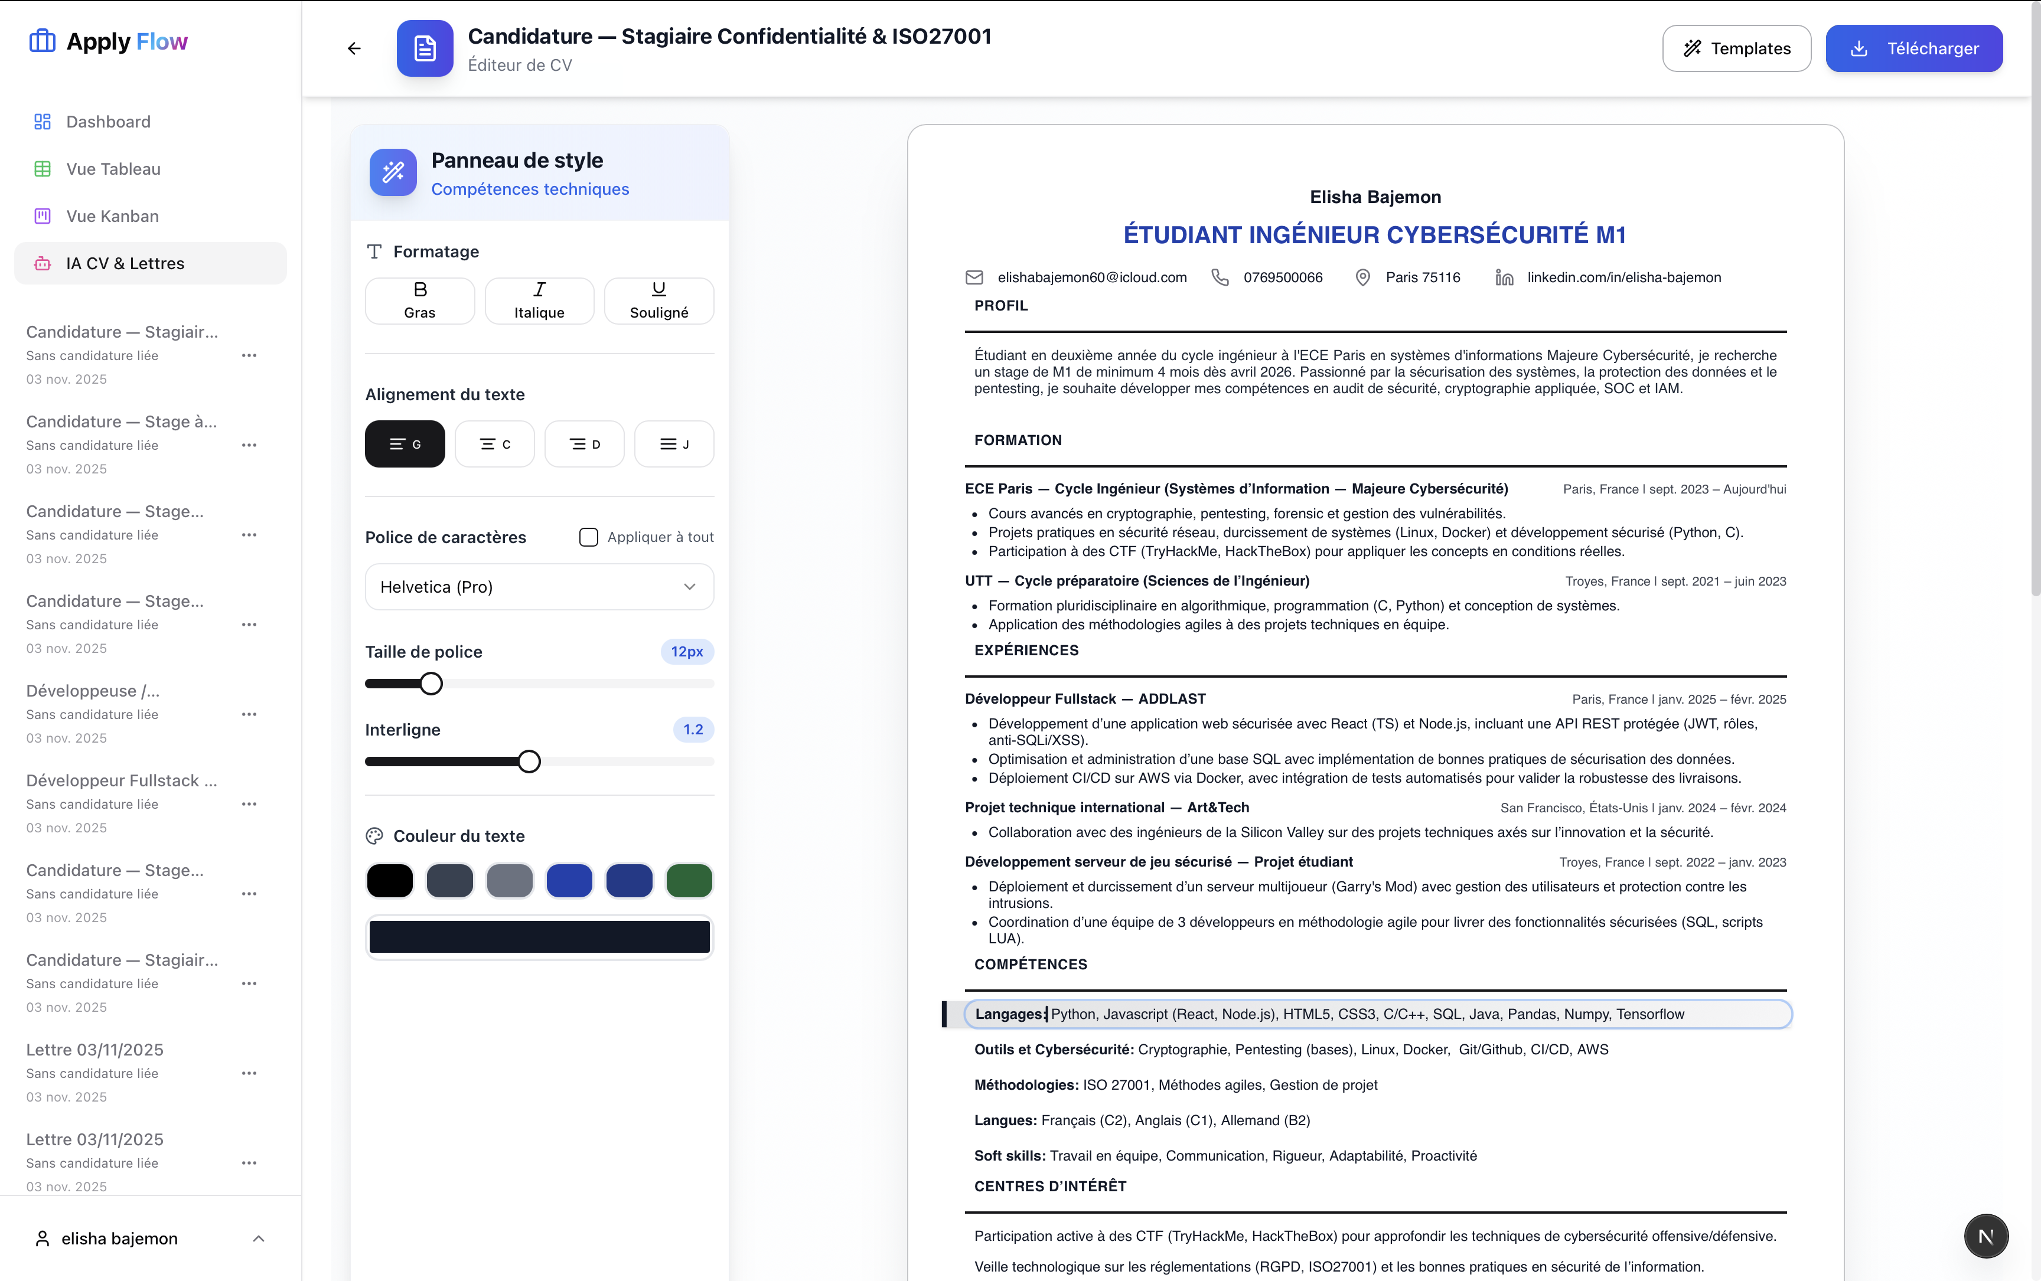The height and width of the screenshot is (1281, 2041).
Task: Enable the Appliquer à tout checkbox
Action: tap(588, 537)
